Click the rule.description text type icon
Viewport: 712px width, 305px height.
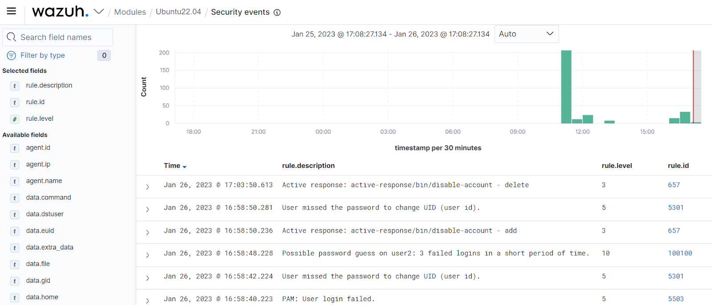coord(15,86)
